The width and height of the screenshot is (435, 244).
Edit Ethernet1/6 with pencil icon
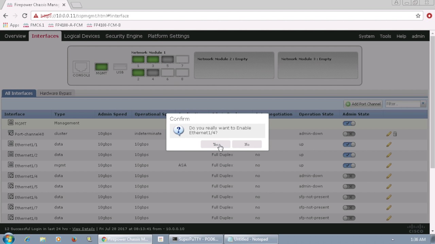point(389,197)
